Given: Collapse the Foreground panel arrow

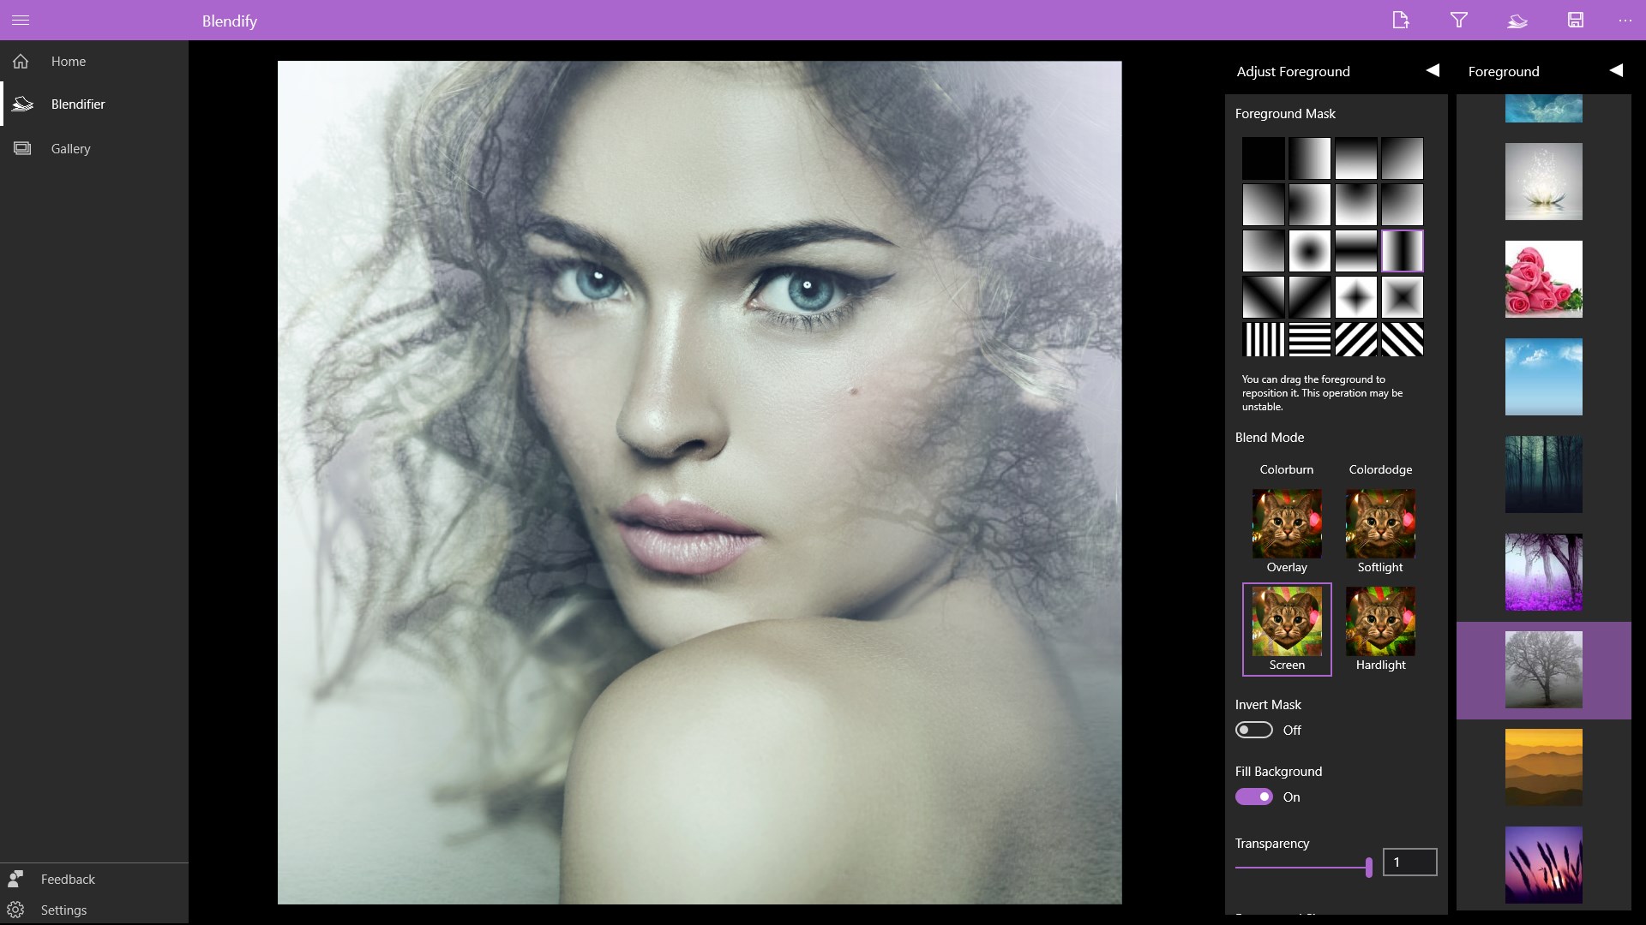Looking at the screenshot, I should [x=1616, y=71].
